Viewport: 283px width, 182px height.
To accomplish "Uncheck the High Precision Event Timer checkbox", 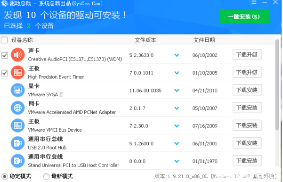I will [x=5, y=73].
